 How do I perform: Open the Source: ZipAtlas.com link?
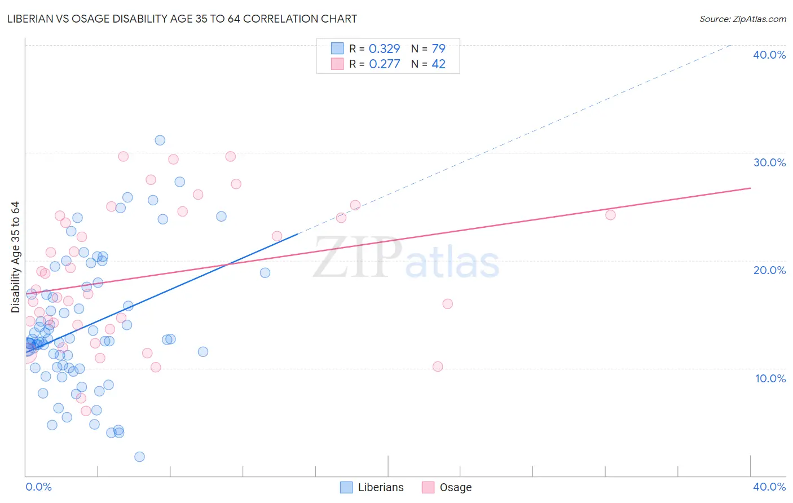743,19
